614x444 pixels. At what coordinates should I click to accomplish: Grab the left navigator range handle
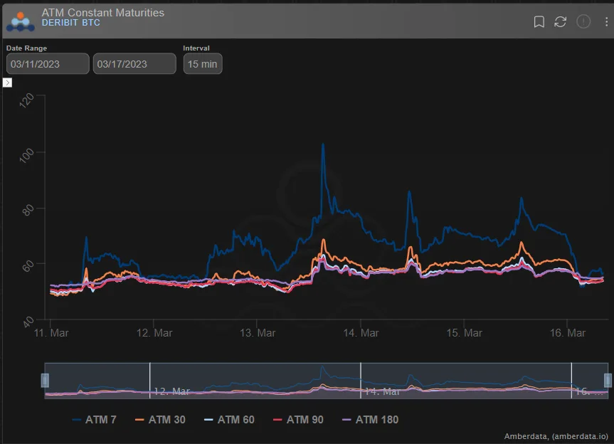(x=45, y=380)
